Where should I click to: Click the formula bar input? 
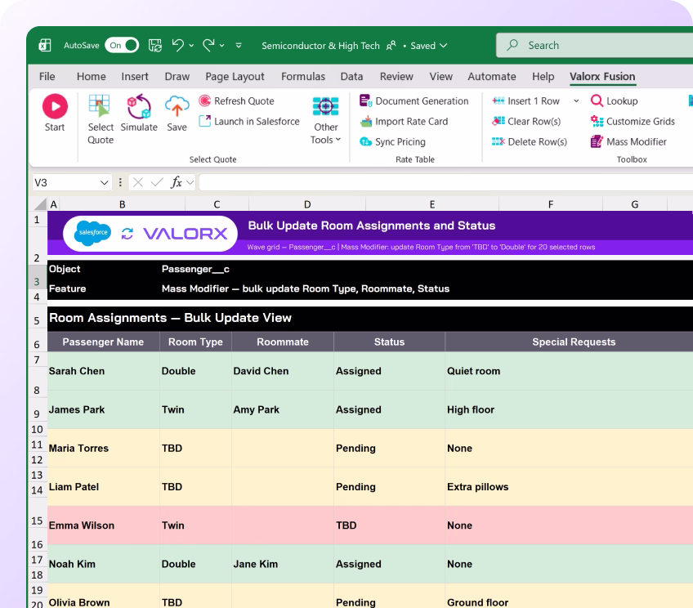(x=445, y=182)
